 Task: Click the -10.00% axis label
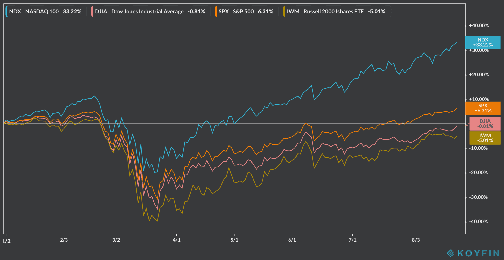point(478,148)
